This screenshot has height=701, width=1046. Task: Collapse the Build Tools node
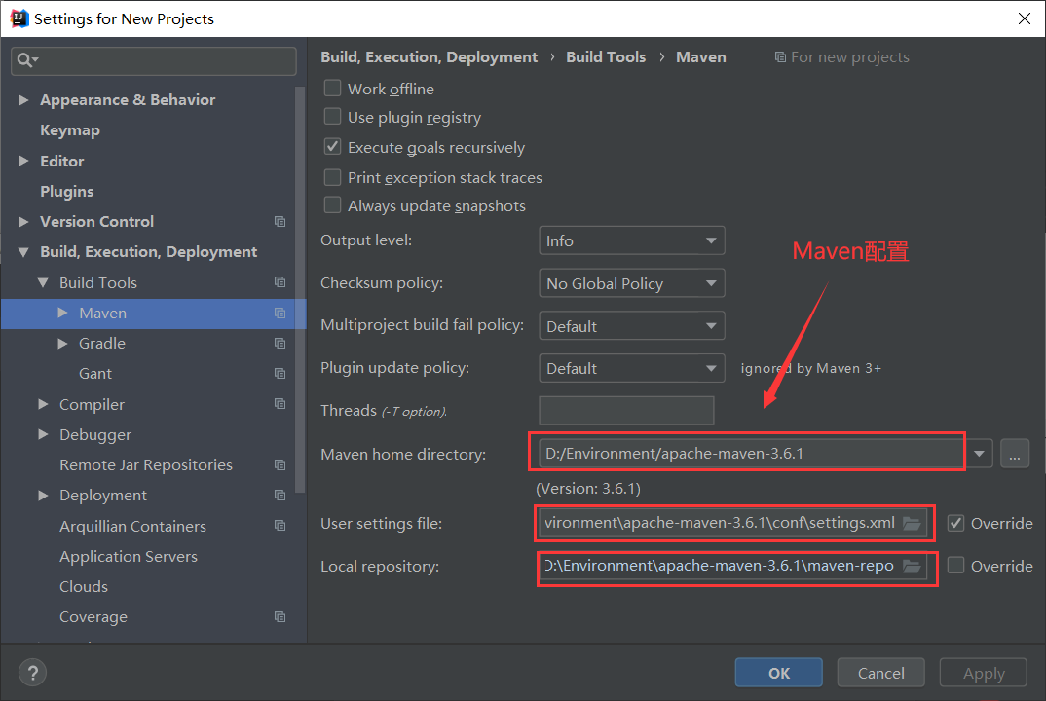(x=43, y=282)
